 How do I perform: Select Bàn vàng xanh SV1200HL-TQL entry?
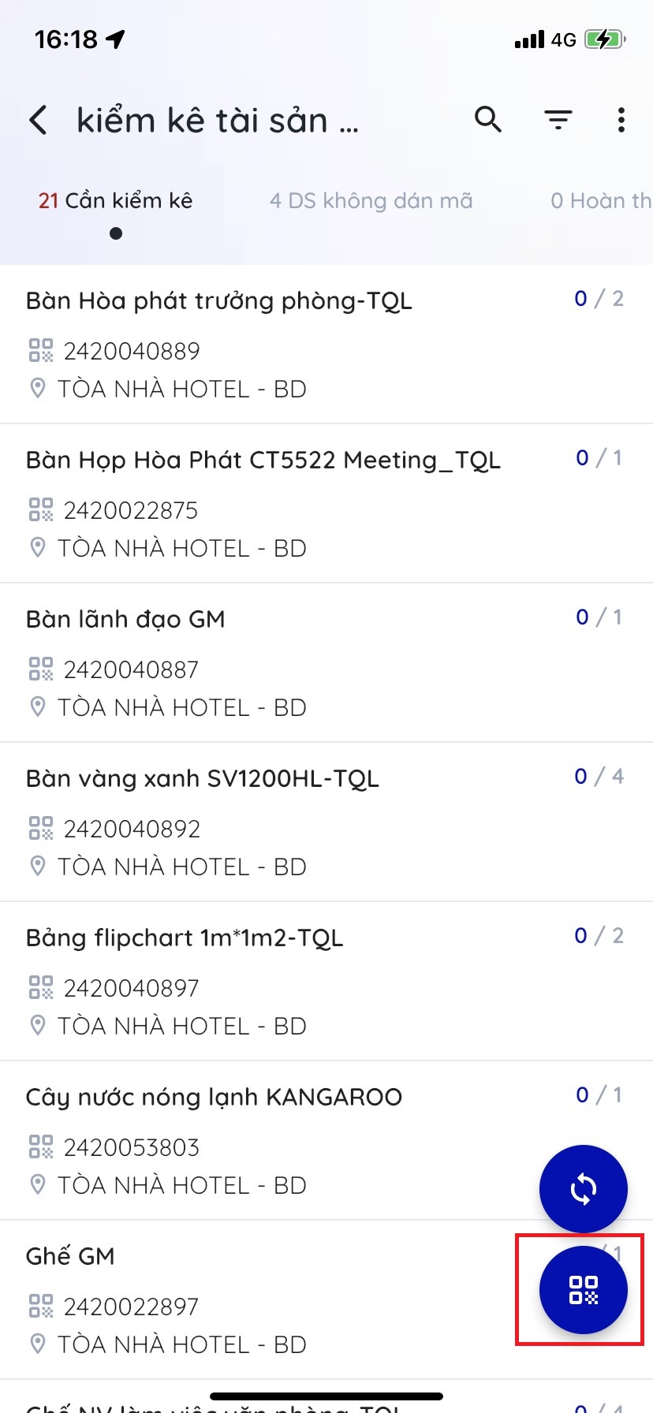(x=203, y=779)
